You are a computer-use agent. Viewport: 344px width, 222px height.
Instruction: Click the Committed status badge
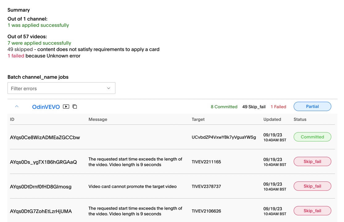[313, 137]
